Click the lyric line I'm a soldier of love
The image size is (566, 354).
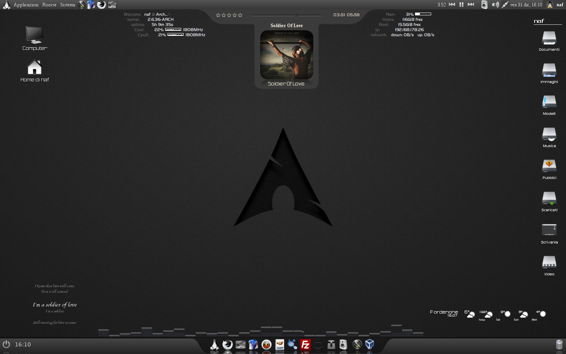tap(55, 305)
